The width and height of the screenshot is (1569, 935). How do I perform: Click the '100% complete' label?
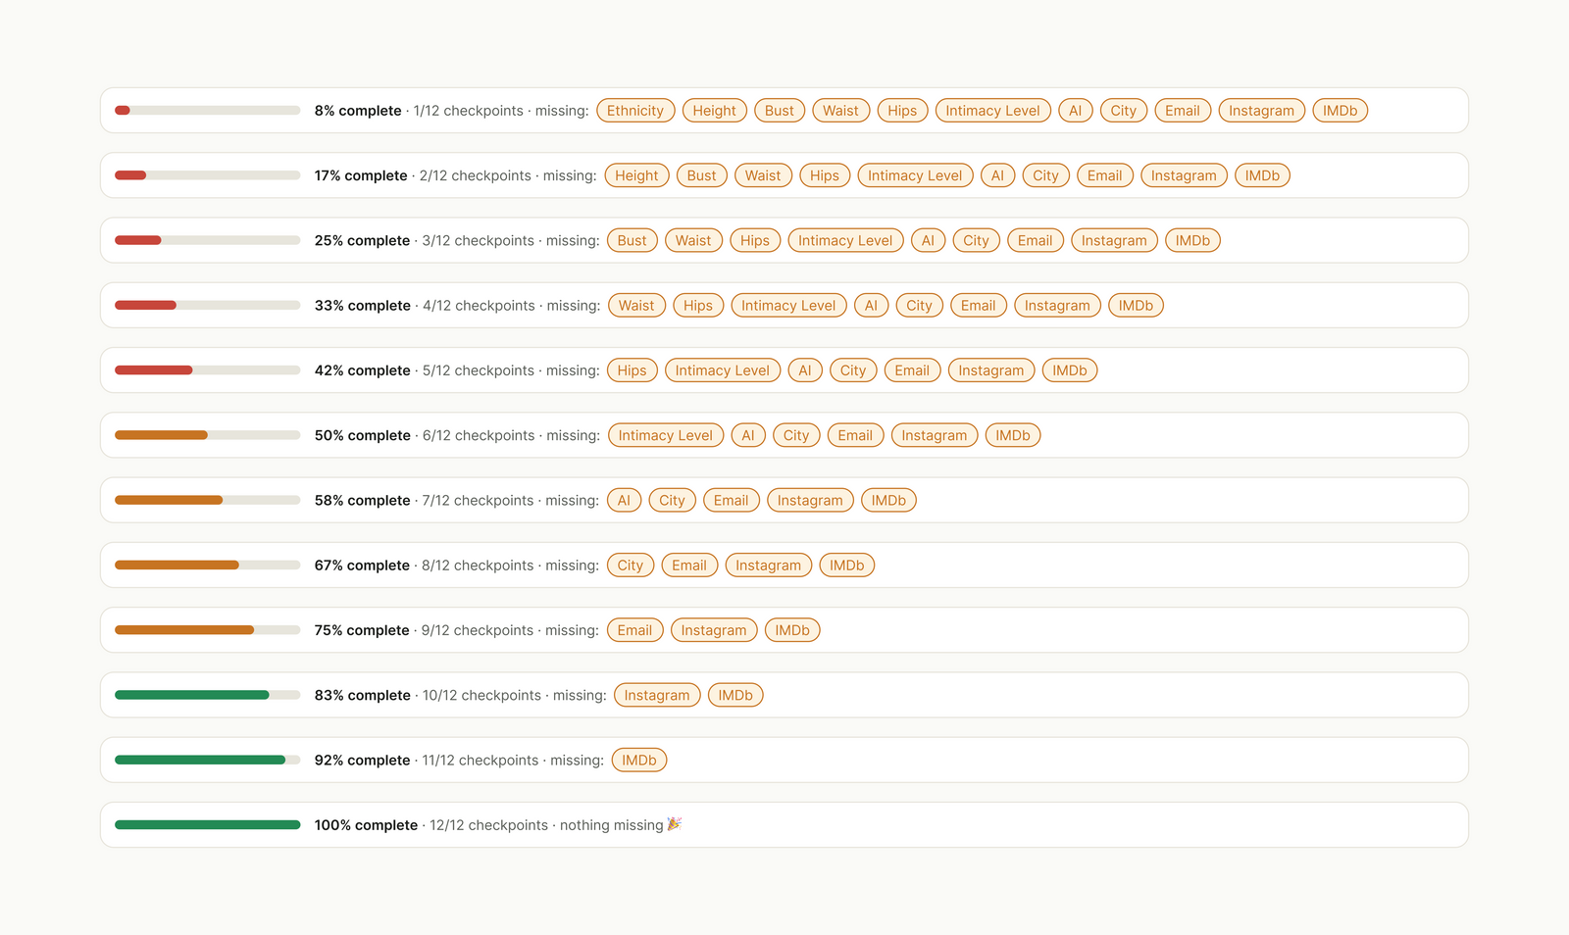(366, 825)
